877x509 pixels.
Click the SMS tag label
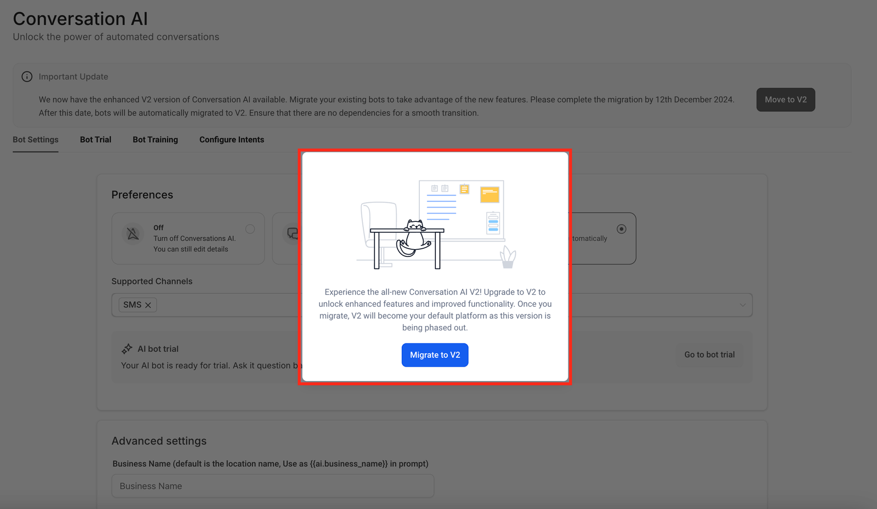click(132, 305)
